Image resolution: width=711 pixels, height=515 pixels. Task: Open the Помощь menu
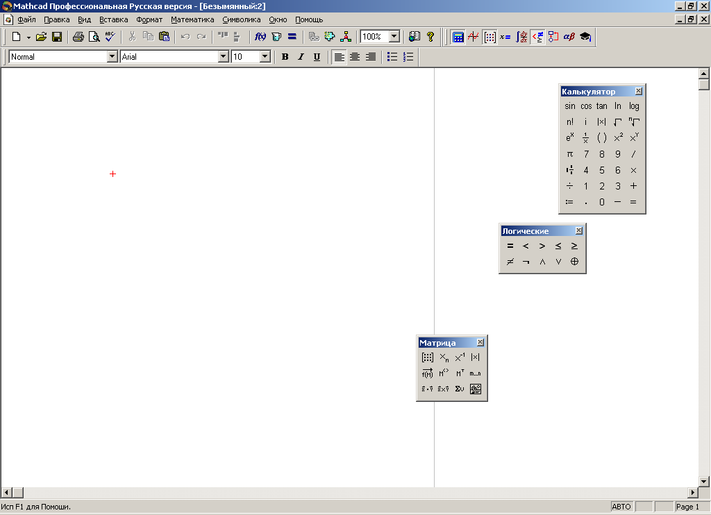click(x=309, y=19)
